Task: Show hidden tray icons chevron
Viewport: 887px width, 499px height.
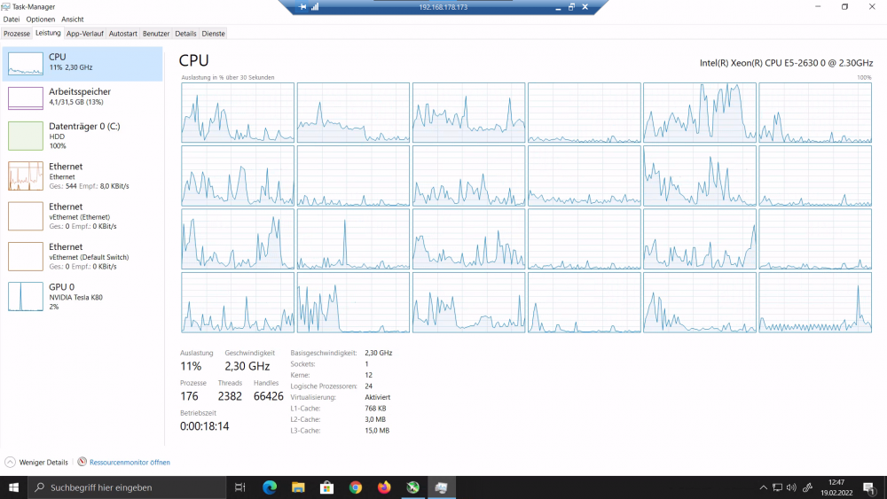Action: point(763,487)
